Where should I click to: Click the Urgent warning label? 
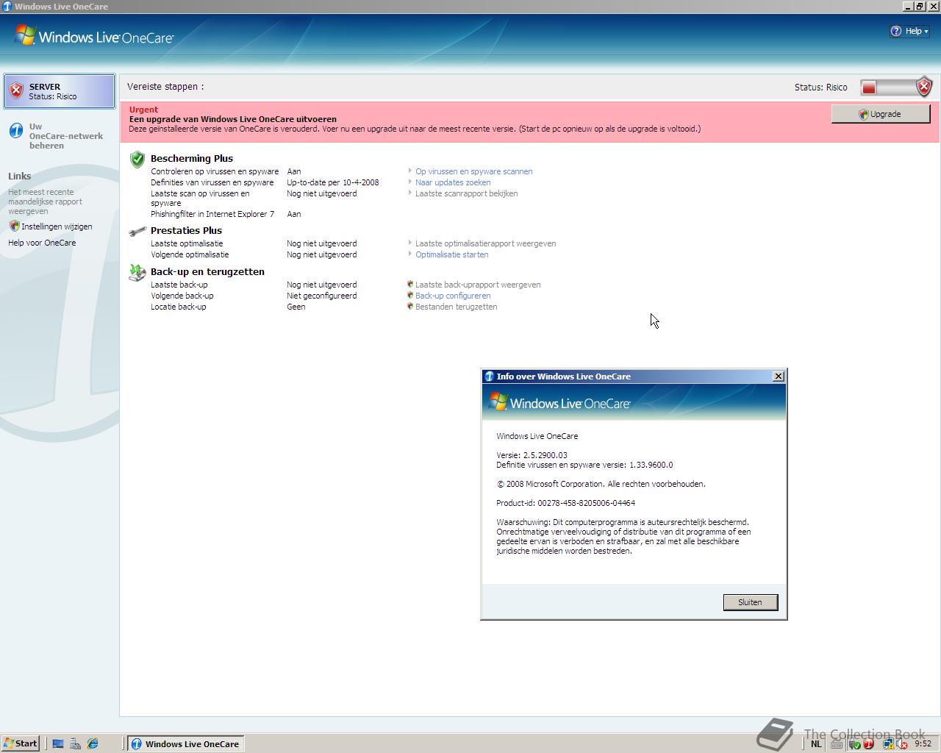click(x=143, y=110)
